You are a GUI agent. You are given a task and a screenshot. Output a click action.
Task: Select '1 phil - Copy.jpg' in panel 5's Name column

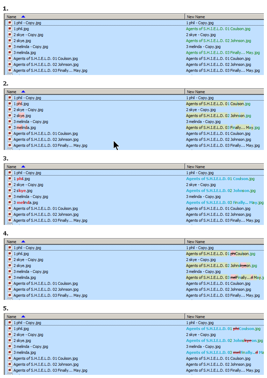click(x=27, y=323)
